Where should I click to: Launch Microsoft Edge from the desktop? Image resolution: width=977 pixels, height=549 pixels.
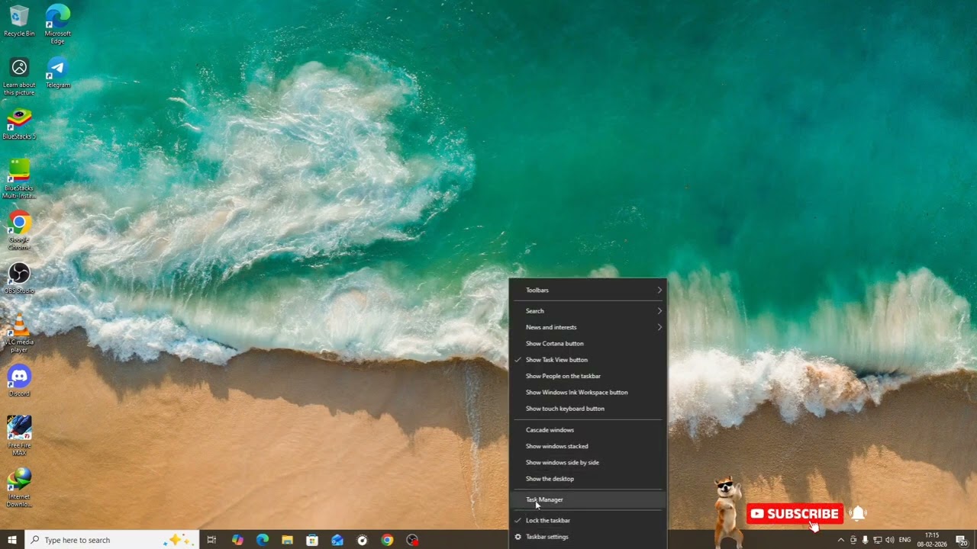click(58, 24)
